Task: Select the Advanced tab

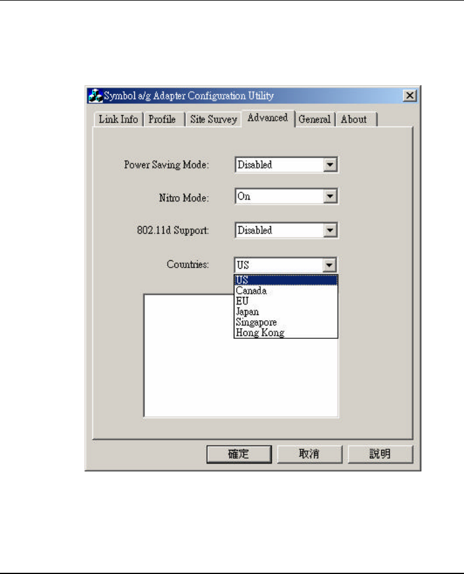Action: pos(267,118)
